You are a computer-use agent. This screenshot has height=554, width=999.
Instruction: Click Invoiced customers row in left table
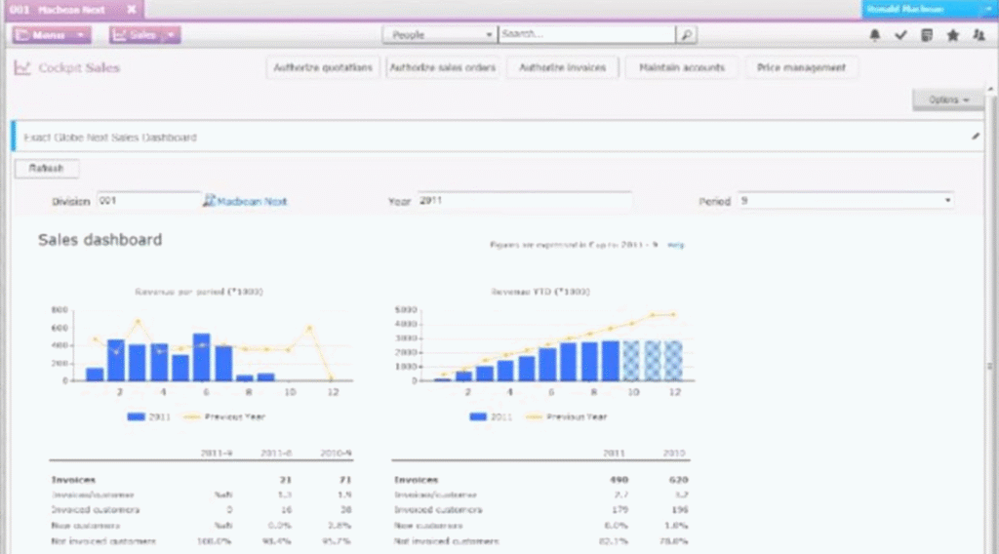tap(201, 510)
